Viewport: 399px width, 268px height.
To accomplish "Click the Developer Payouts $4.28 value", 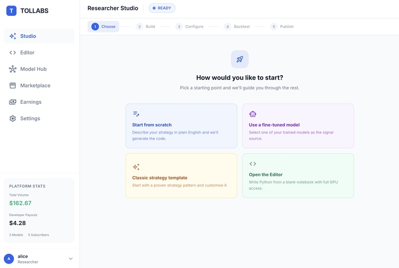I will [x=17, y=223].
